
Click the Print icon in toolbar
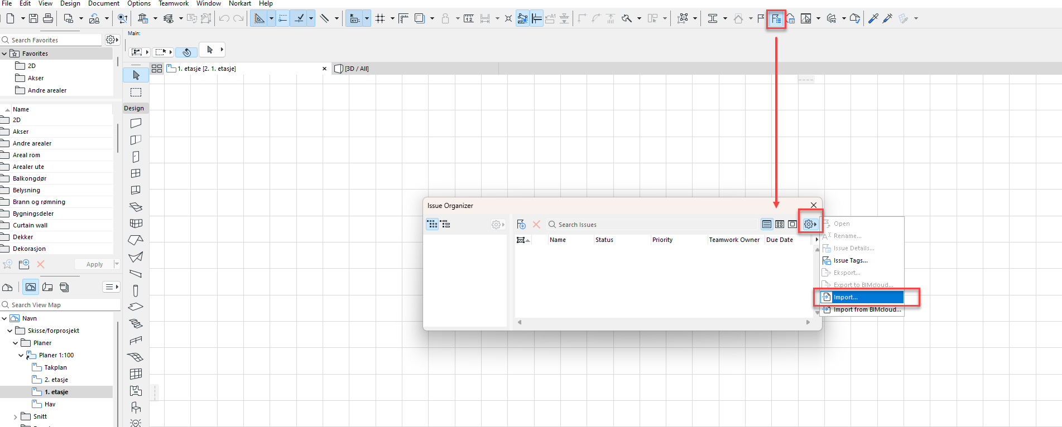[x=48, y=18]
